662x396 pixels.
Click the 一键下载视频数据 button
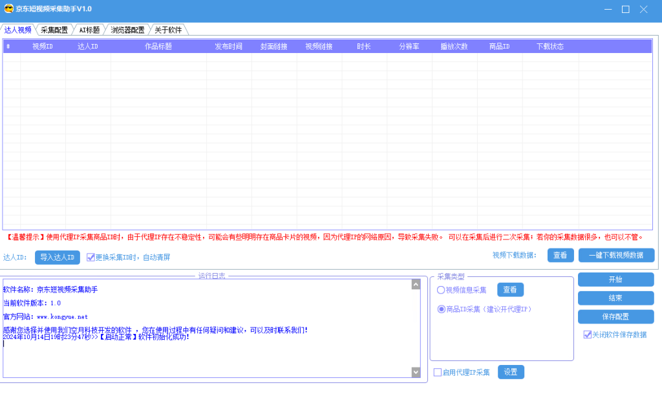(x=616, y=256)
